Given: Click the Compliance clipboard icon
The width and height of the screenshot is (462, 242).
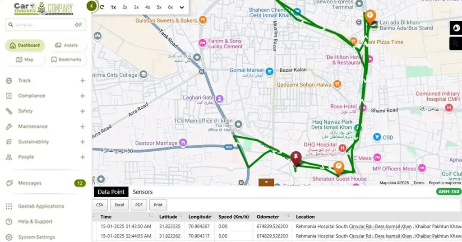Looking at the screenshot, I should [x=9, y=96].
